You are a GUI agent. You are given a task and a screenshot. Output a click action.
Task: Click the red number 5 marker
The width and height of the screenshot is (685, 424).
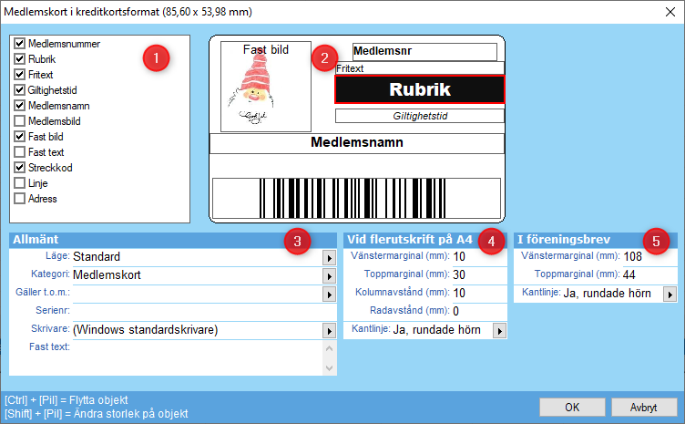tap(659, 241)
